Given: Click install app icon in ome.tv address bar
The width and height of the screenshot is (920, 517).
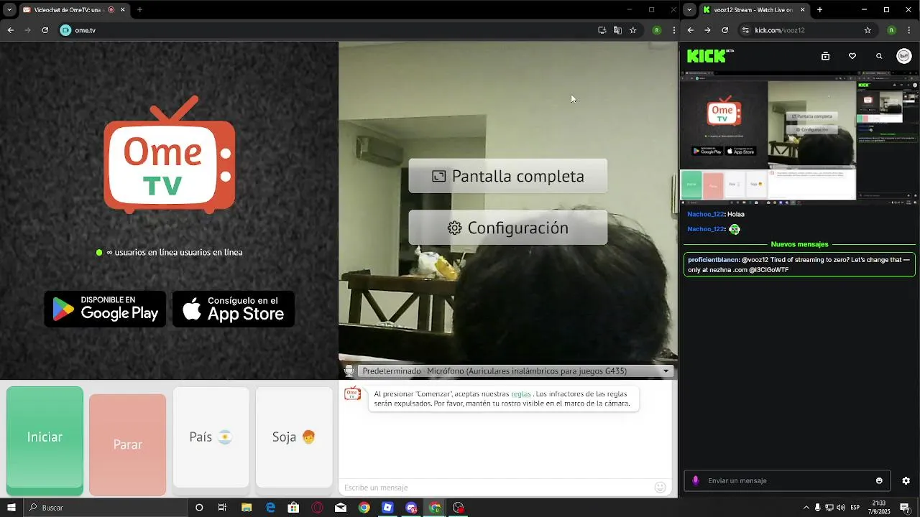Looking at the screenshot, I should coord(602,30).
